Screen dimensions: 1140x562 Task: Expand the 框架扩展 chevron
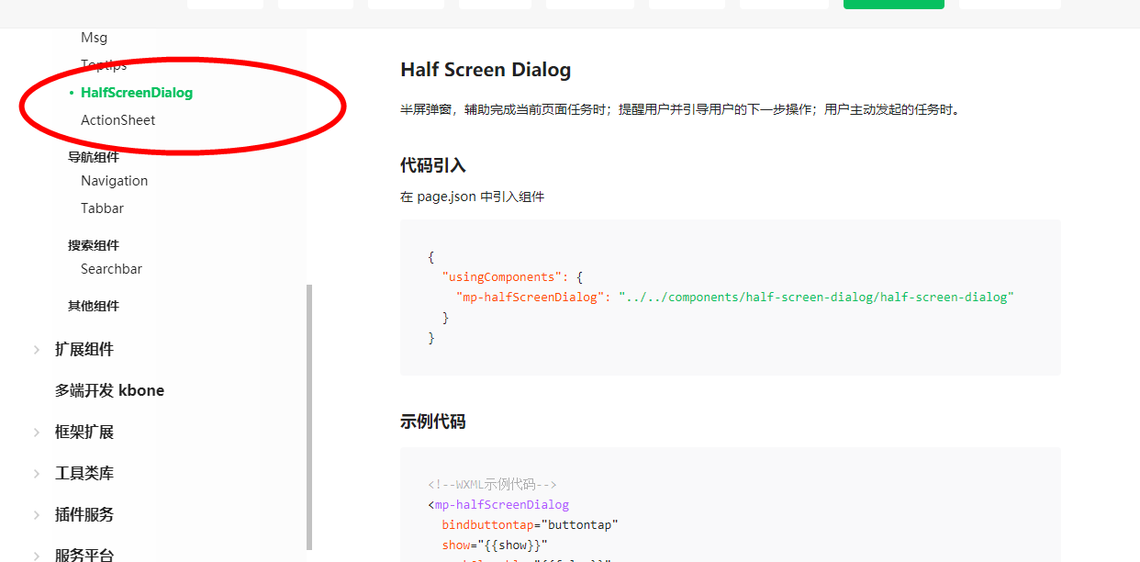(37, 433)
